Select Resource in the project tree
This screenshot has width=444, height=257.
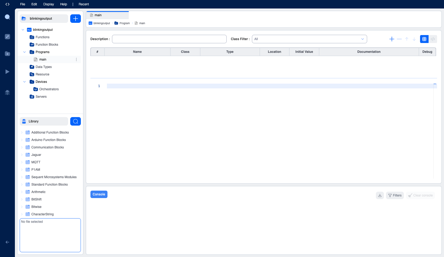click(x=43, y=74)
